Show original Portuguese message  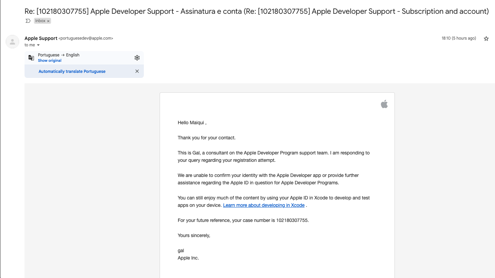(x=50, y=61)
